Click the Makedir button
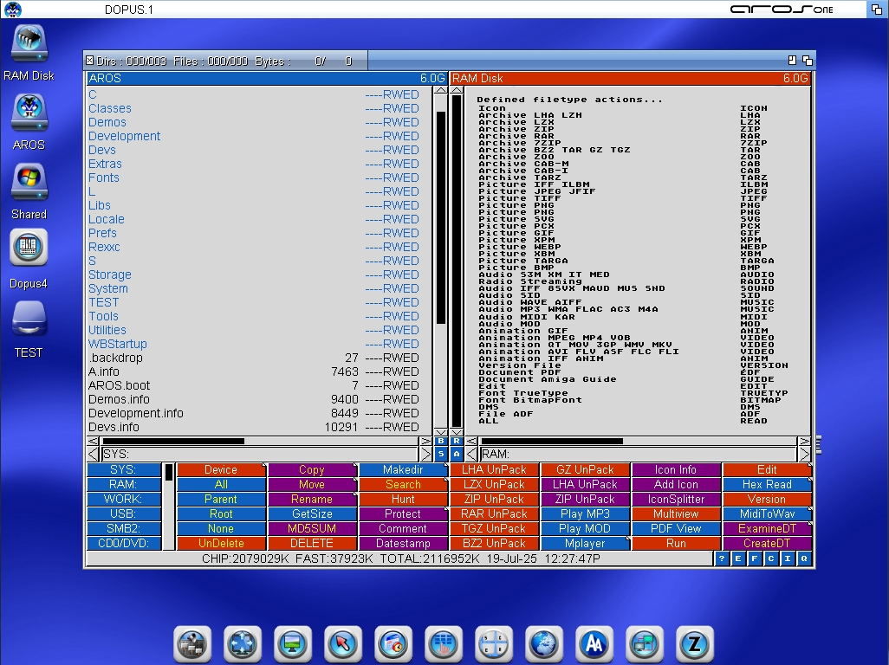The image size is (889, 665). click(402, 470)
